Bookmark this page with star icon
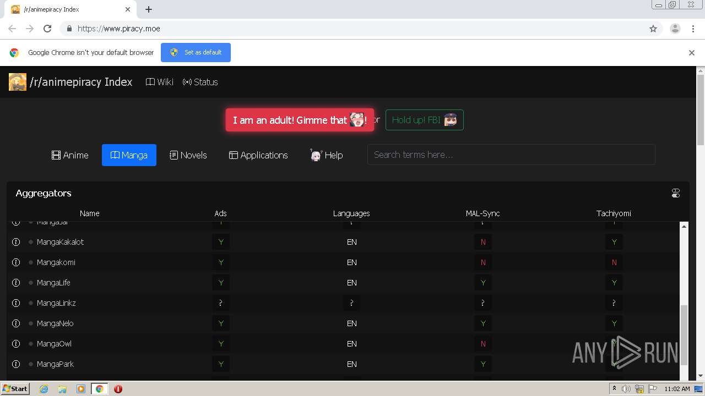This screenshot has height=396, width=705. tap(653, 29)
